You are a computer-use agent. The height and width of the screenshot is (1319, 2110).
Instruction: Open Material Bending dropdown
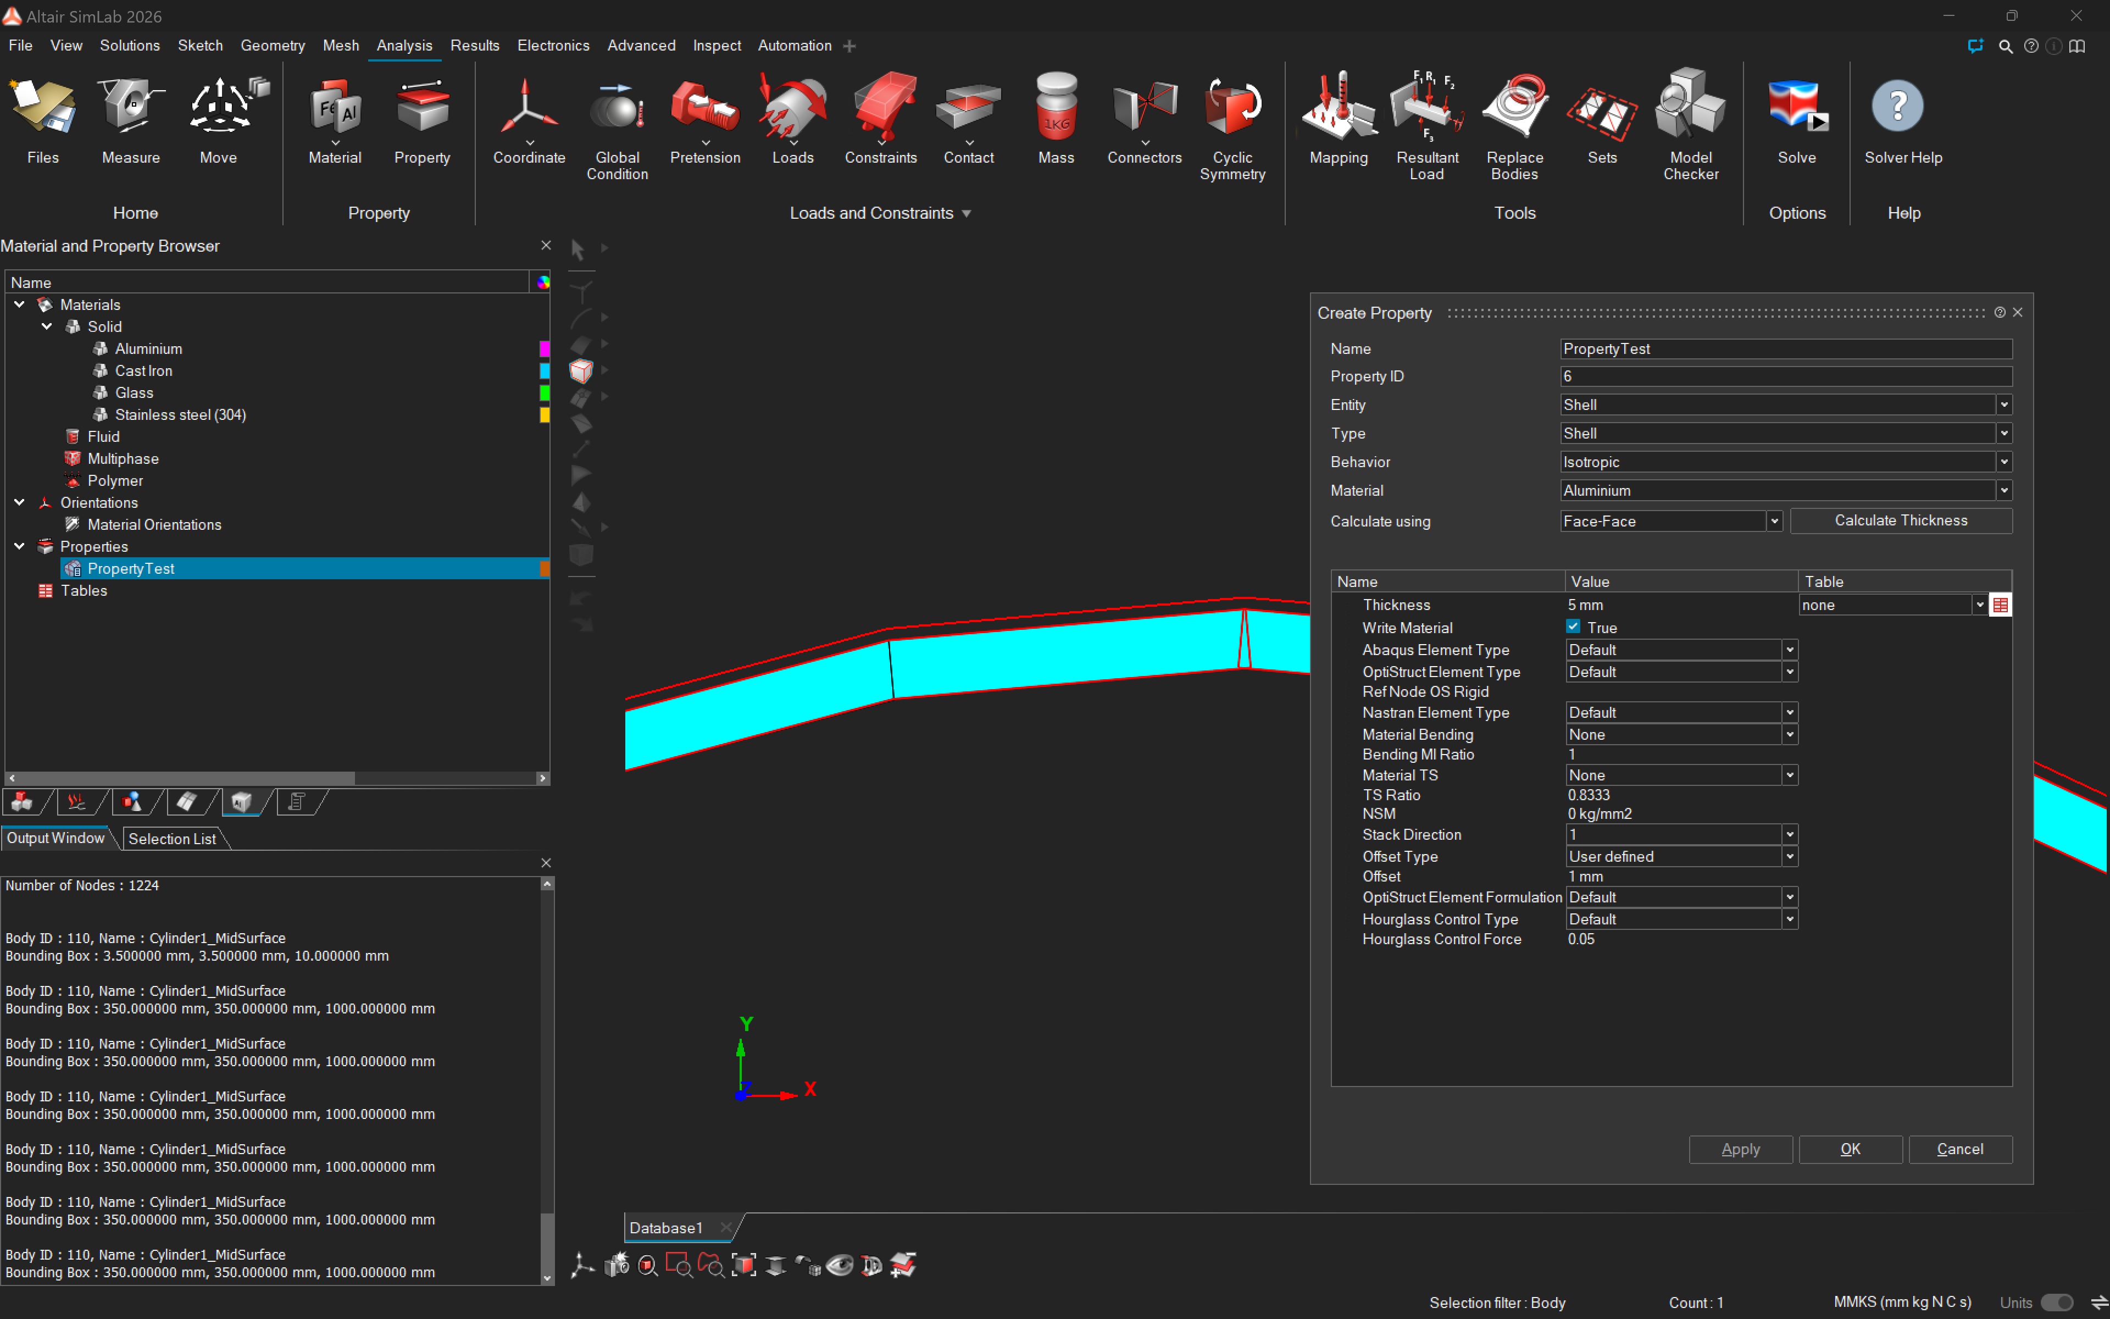coord(1789,735)
